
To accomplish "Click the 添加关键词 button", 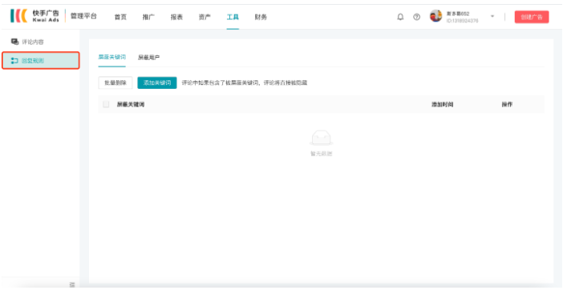I will coord(157,83).
